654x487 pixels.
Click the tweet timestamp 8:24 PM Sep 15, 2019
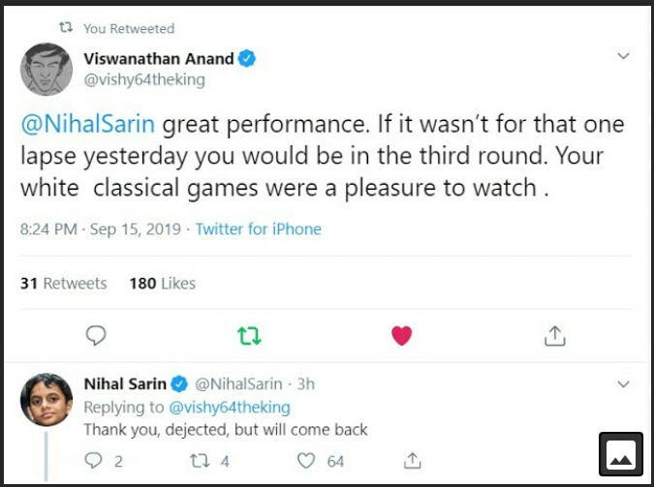(x=99, y=229)
